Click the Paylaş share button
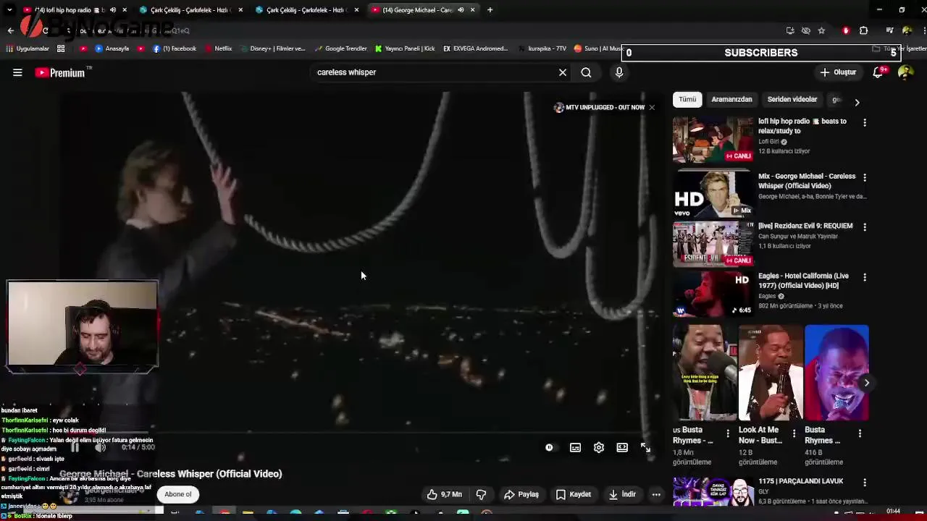This screenshot has height=521, width=927. [x=521, y=494]
